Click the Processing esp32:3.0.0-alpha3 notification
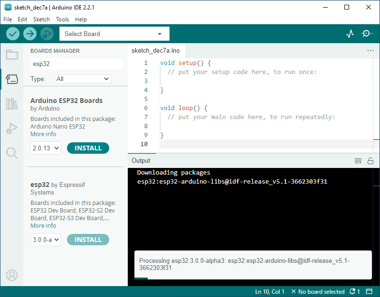The height and width of the screenshot is (297, 380). (x=253, y=265)
